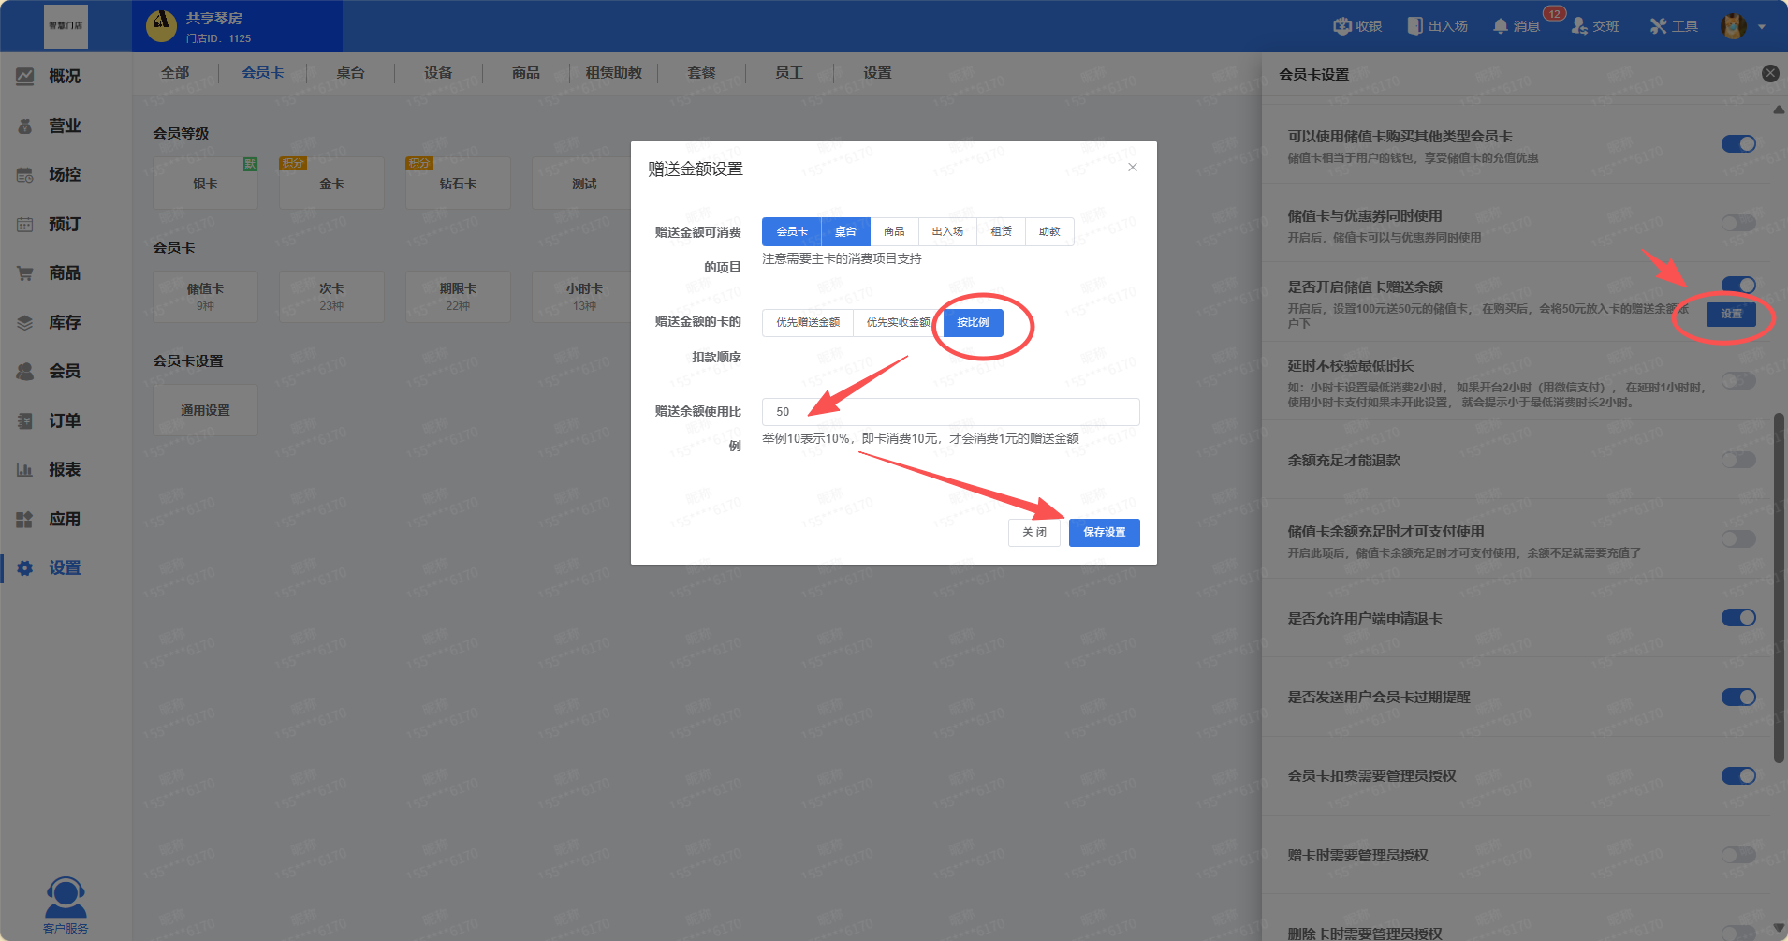Disable 是否允许用户端申请退卡 switch
This screenshot has width=1788, height=941.
pyautogui.click(x=1738, y=618)
